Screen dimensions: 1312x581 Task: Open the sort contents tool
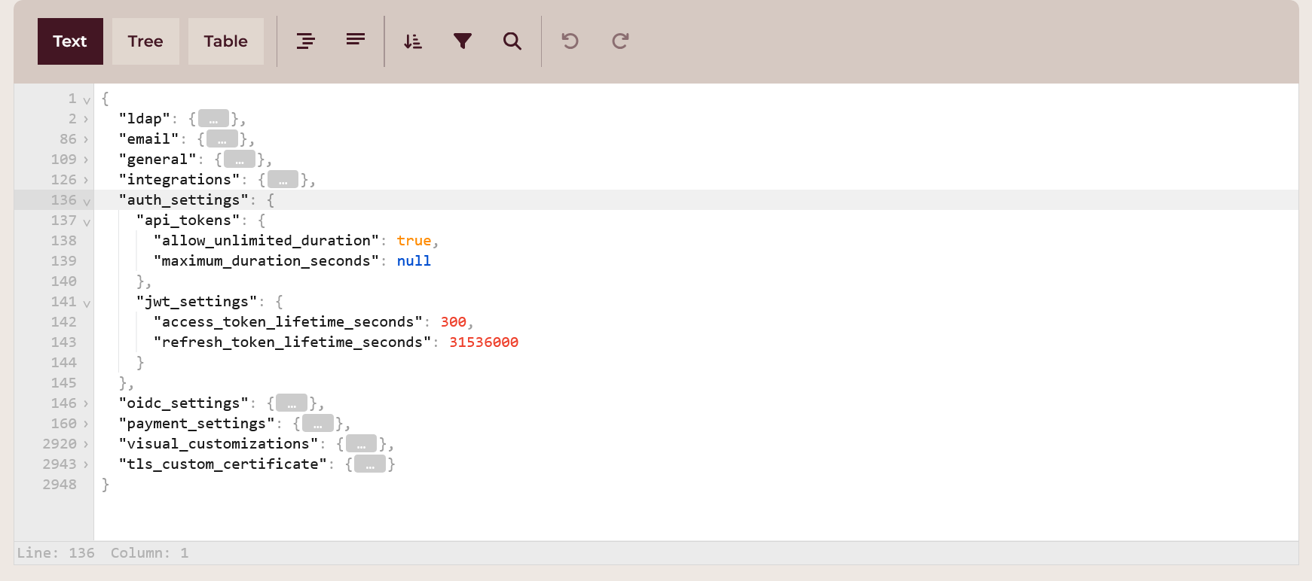pos(413,41)
